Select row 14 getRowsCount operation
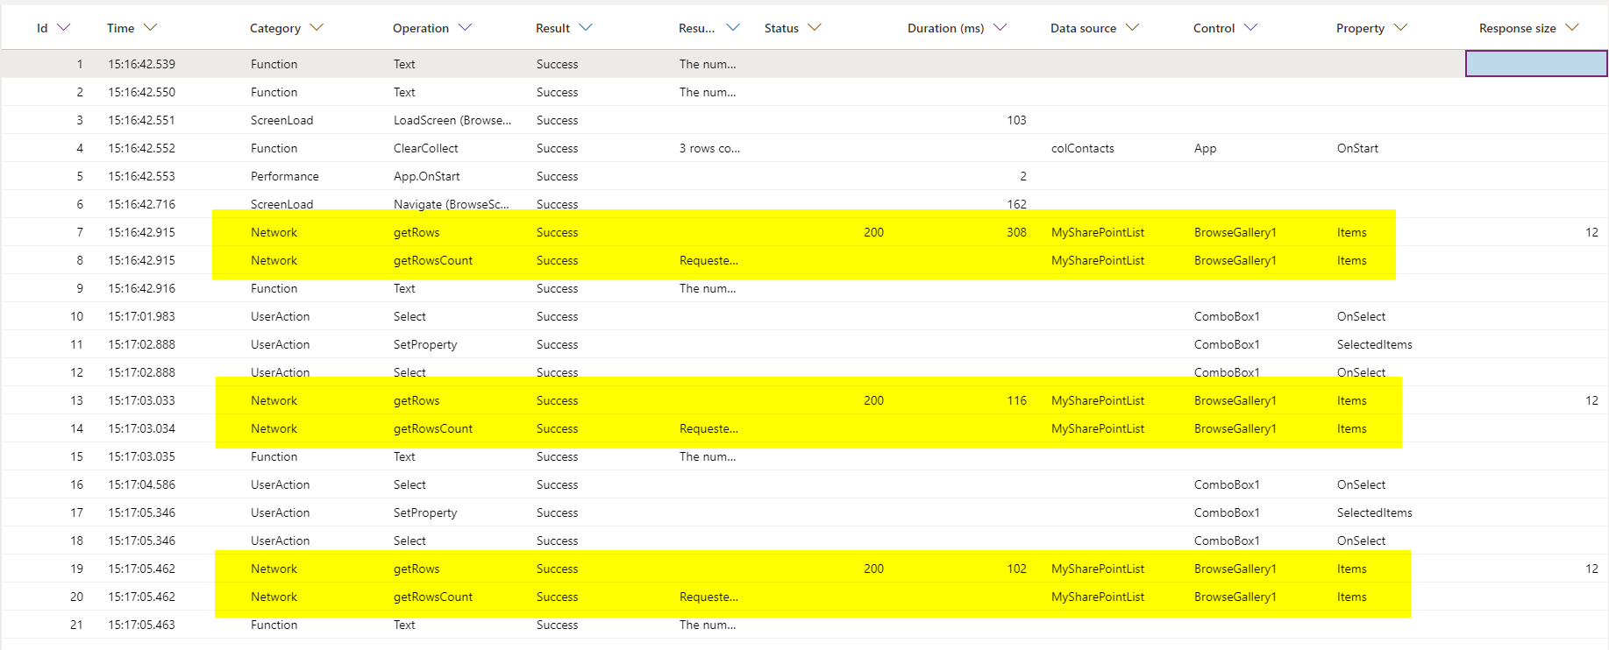The image size is (1609, 650). point(432,428)
